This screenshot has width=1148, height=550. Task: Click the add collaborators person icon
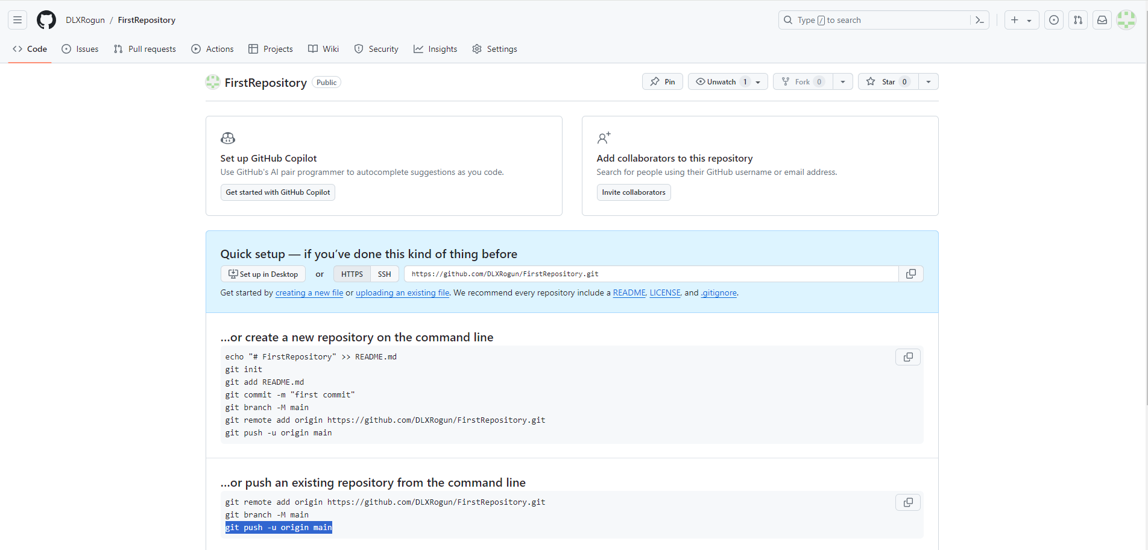pos(604,138)
